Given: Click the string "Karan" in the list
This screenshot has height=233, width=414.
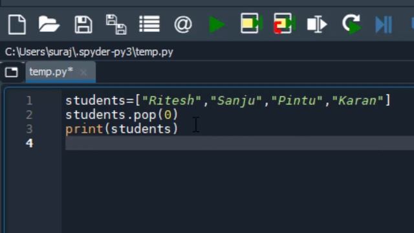Looking at the screenshot, I should pyautogui.click(x=358, y=101).
